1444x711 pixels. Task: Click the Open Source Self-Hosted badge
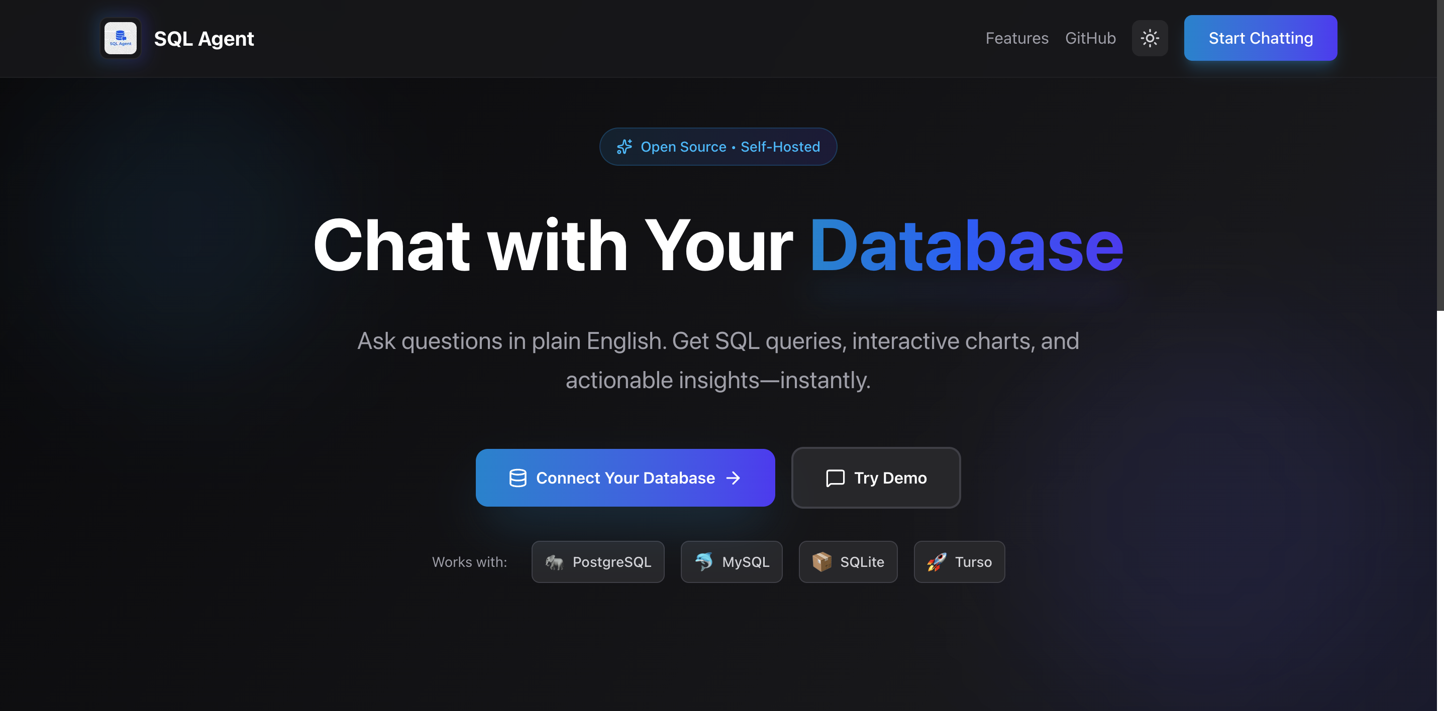718,146
